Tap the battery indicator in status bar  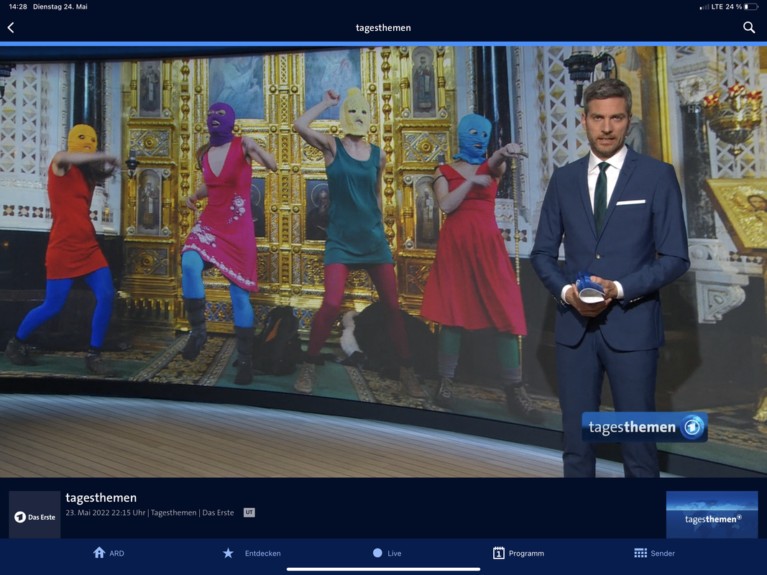pyautogui.click(x=751, y=7)
